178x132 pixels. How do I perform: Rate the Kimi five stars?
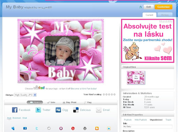coord(114,94)
